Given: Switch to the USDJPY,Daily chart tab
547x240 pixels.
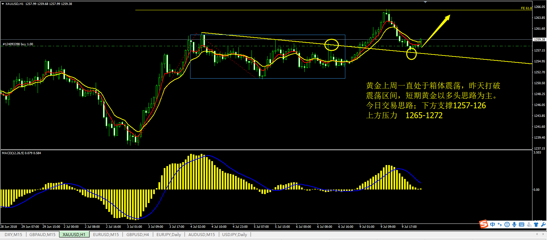Looking at the screenshot, I should pyautogui.click(x=234, y=235).
